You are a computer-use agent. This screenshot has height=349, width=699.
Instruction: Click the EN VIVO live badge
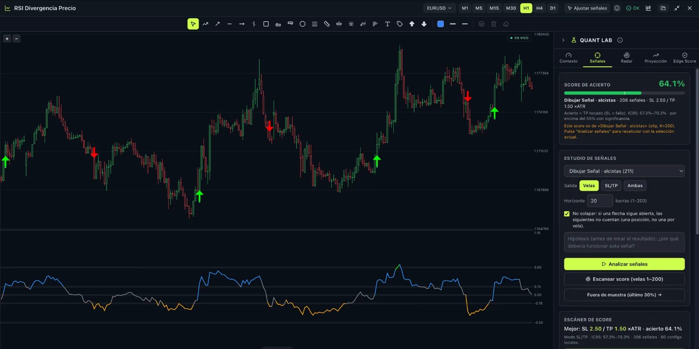click(x=519, y=38)
